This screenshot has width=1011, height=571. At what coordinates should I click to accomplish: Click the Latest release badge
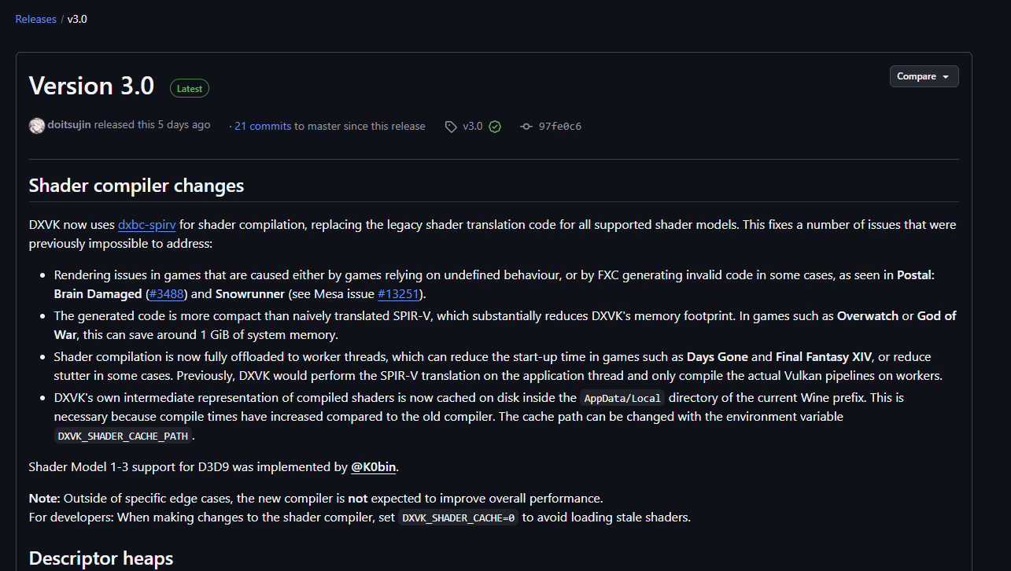[x=190, y=89]
